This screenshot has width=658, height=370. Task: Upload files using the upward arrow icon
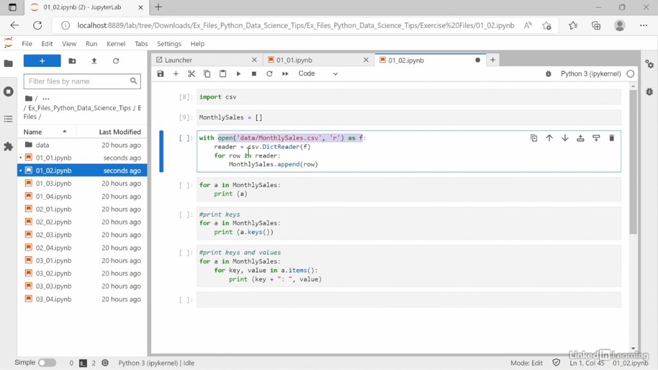pyautogui.click(x=94, y=61)
